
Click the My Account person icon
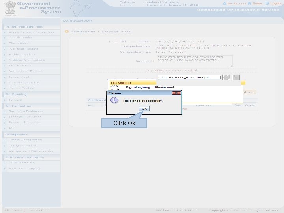[224, 4]
